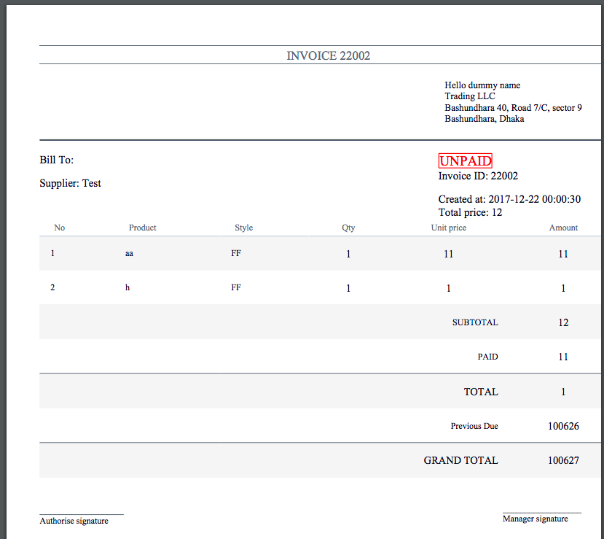This screenshot has width=604, height=539.
Task: Click the Total price: 12 line
Action: coord(470,212)
